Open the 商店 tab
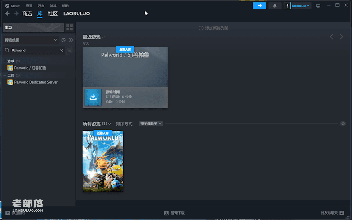Viewport: 352px width, 220px height. [27, 14]
